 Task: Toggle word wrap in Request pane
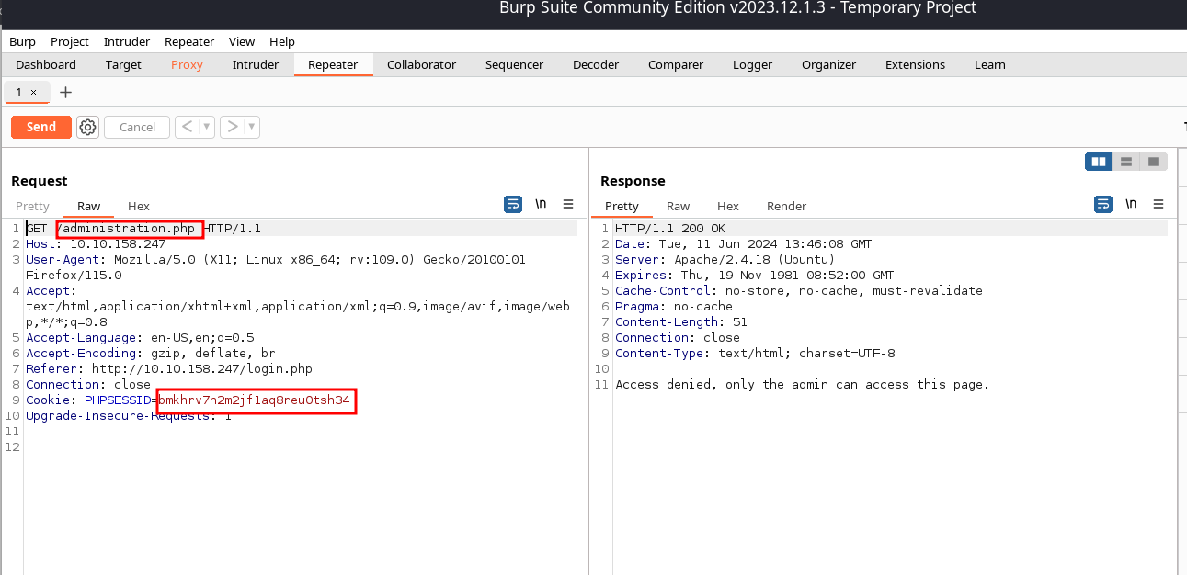tap(513, 204)
